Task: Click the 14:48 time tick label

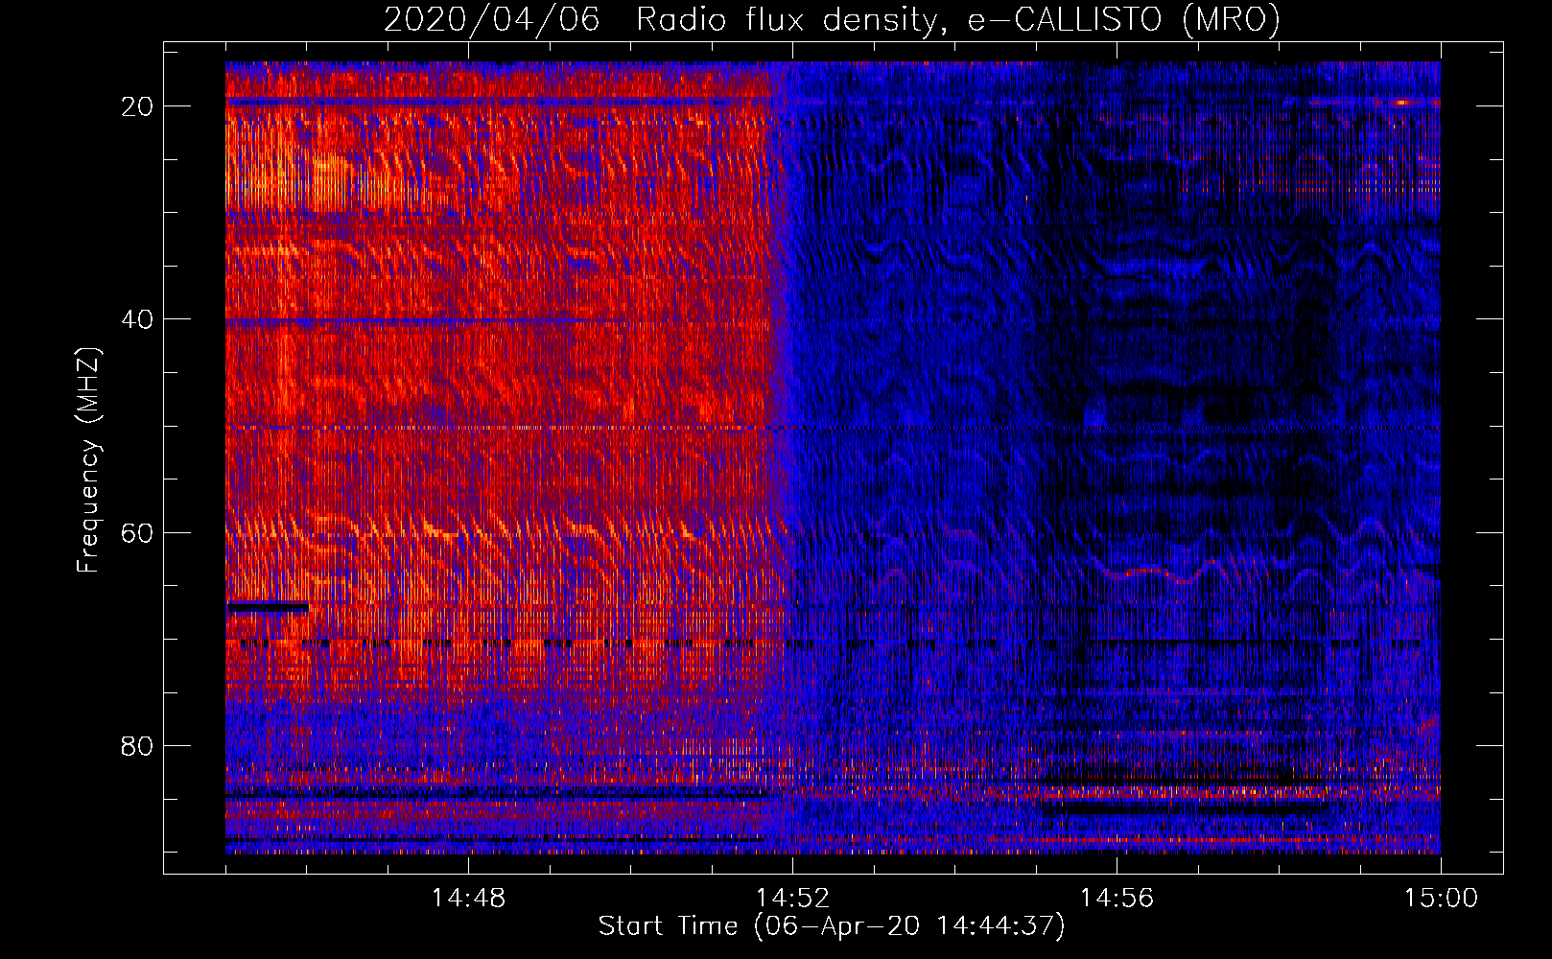Action: point(468,899)
